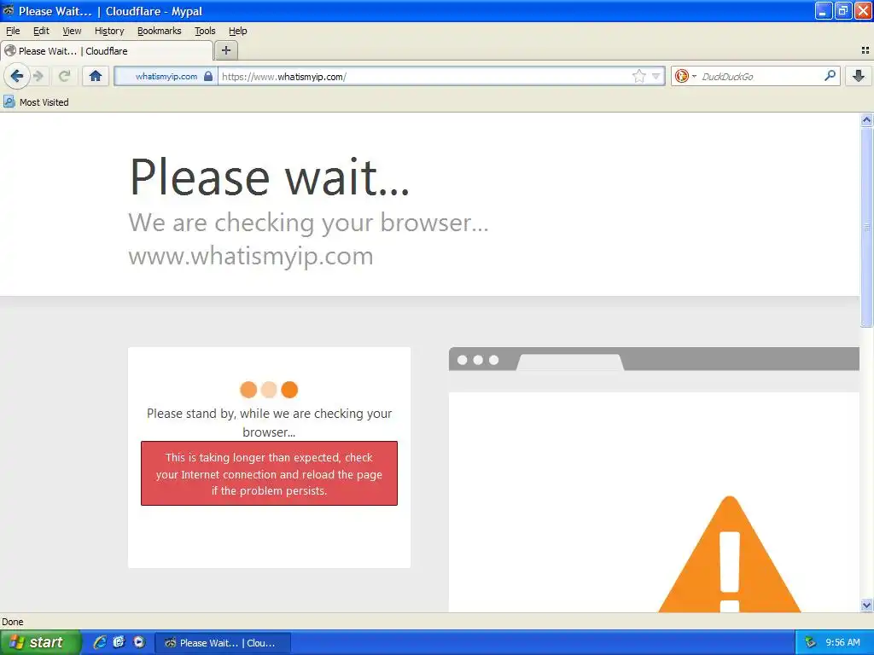Click the red taking longer warning box
Screen dimensions: 874x655
pos(269,473)
